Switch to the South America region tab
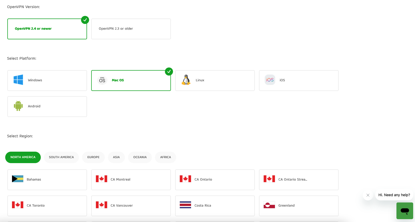 coord(61,157)
